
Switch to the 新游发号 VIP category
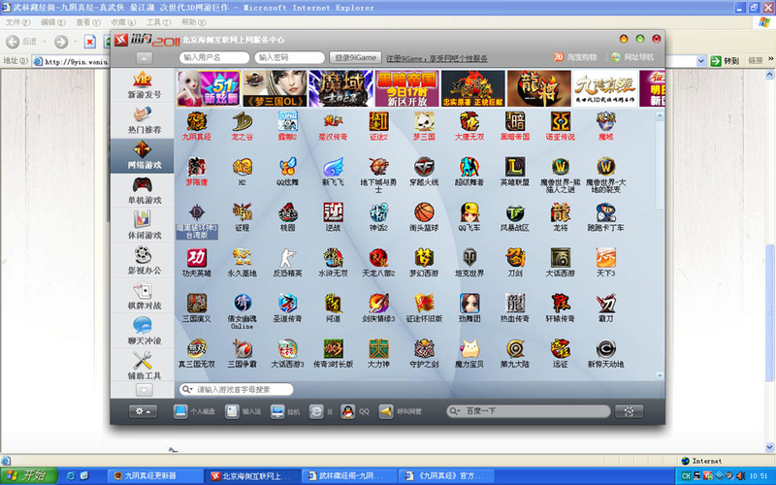pyautogui.click(x=143, y=85)
